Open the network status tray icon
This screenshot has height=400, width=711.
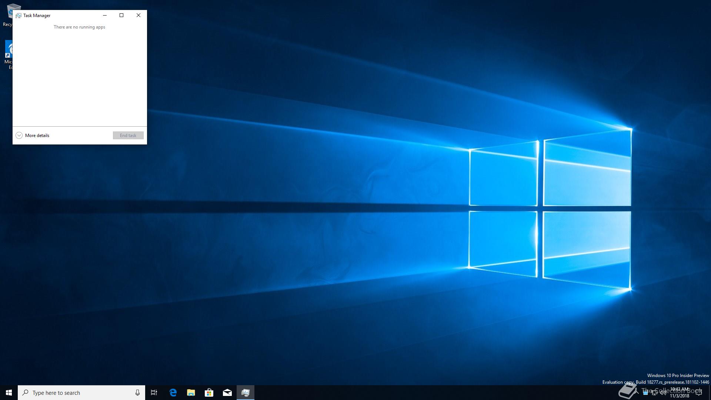[x=654, y=393]
